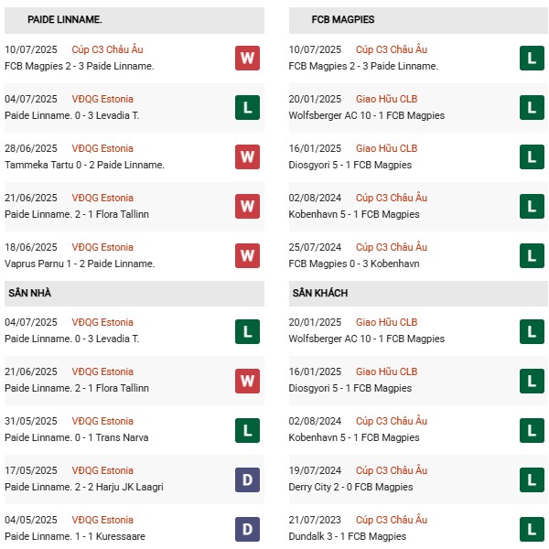This screenshot has width=549, height=549.
Task: Click the L badge for Levadia match under Sân Nhà
Action: pos(247,331)
